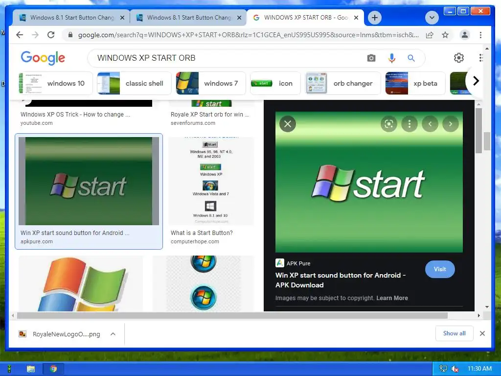Open a new browser tab
Screen dimensions: 501x376
pyautogui.click(x=374, y=17)
